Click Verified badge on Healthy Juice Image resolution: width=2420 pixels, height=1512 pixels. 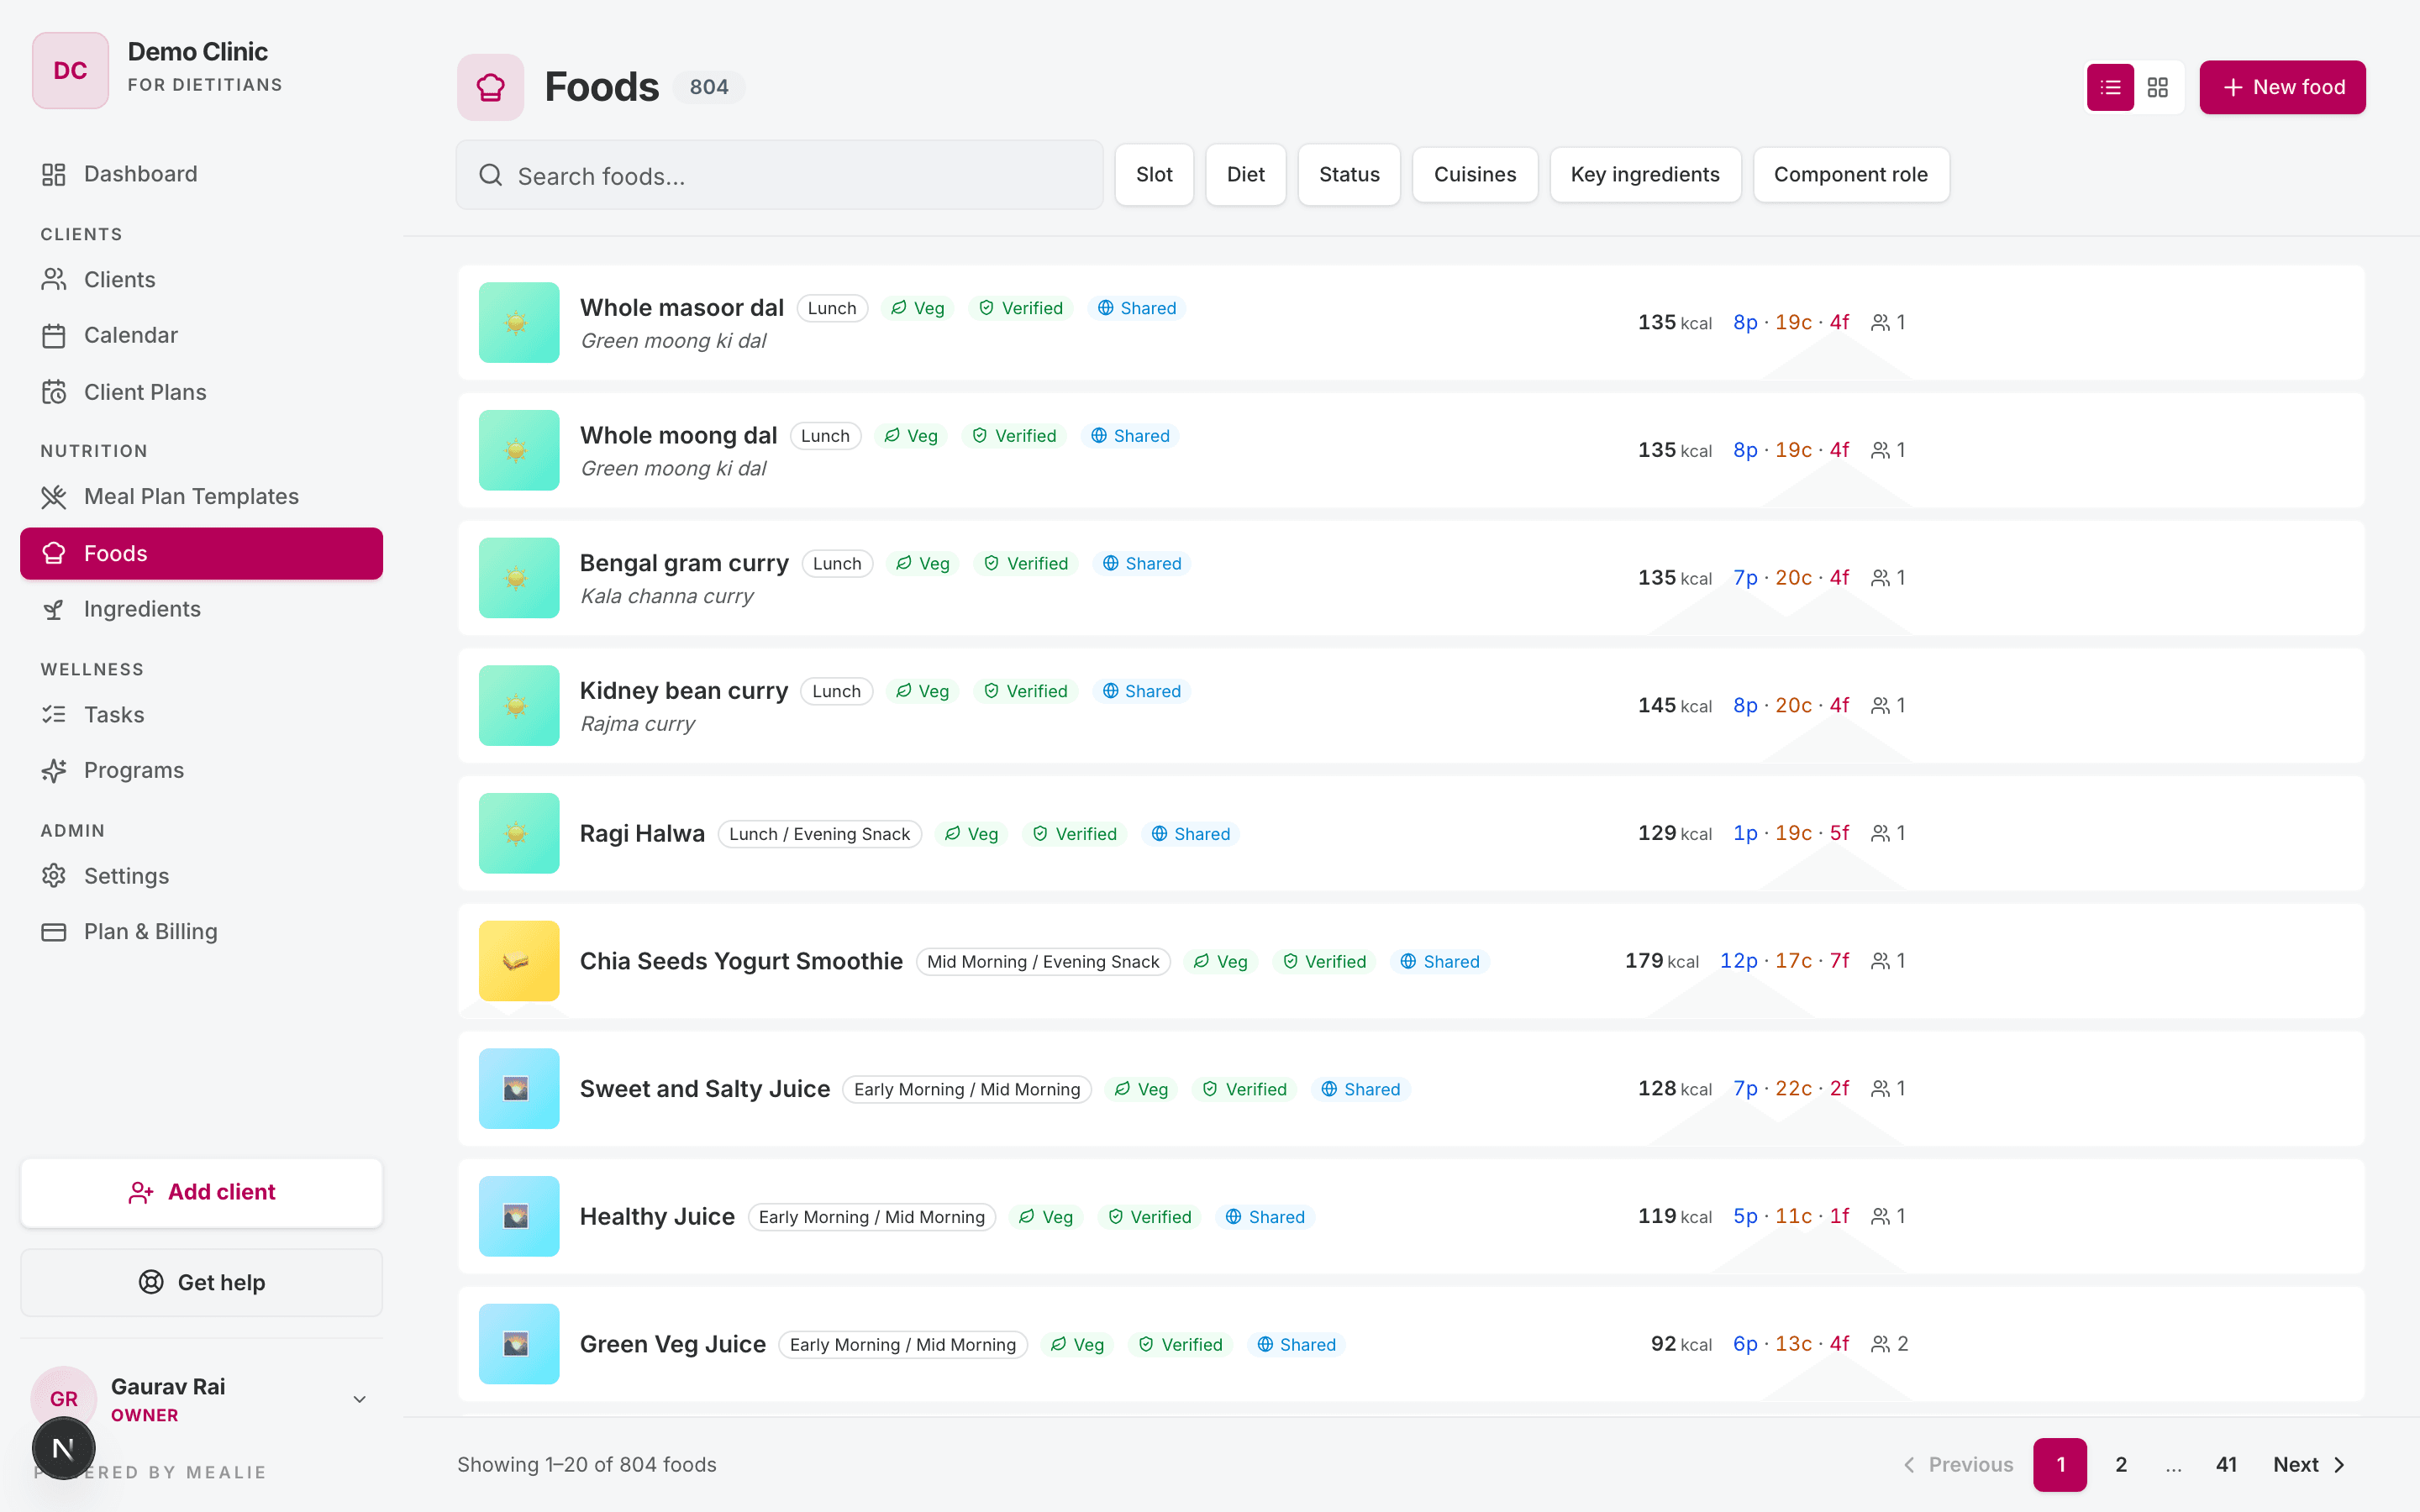point(1150,1217)
